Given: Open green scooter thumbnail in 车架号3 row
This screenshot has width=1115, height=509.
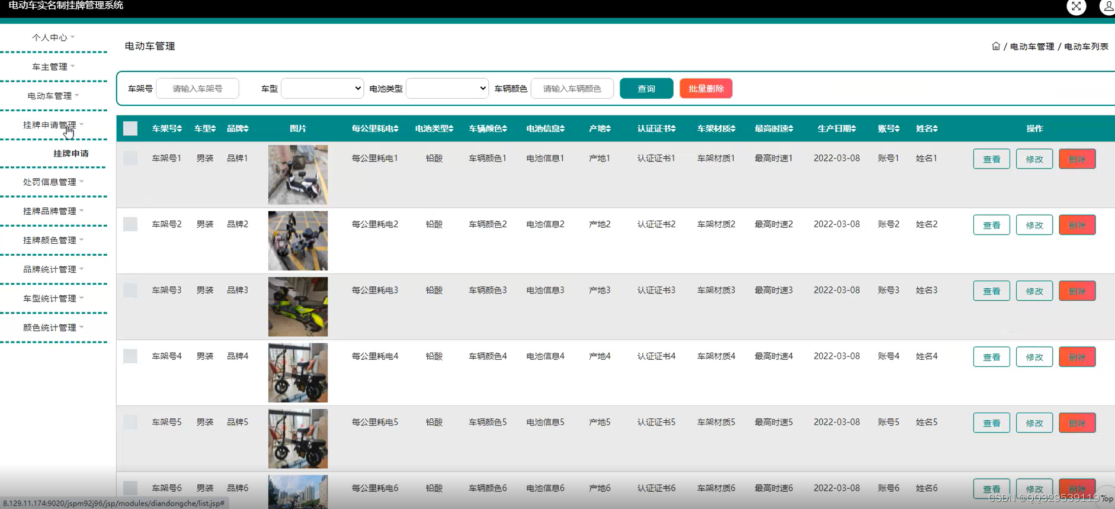Looking at the screenshot, I should 298,307.
